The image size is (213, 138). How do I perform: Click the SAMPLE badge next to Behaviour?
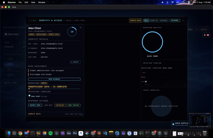pyautogui.click(x=44, y=83)
